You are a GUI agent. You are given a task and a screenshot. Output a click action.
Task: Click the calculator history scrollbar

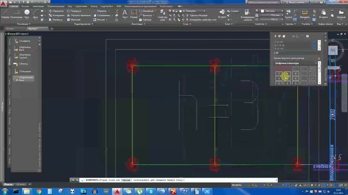coord(319,45)
